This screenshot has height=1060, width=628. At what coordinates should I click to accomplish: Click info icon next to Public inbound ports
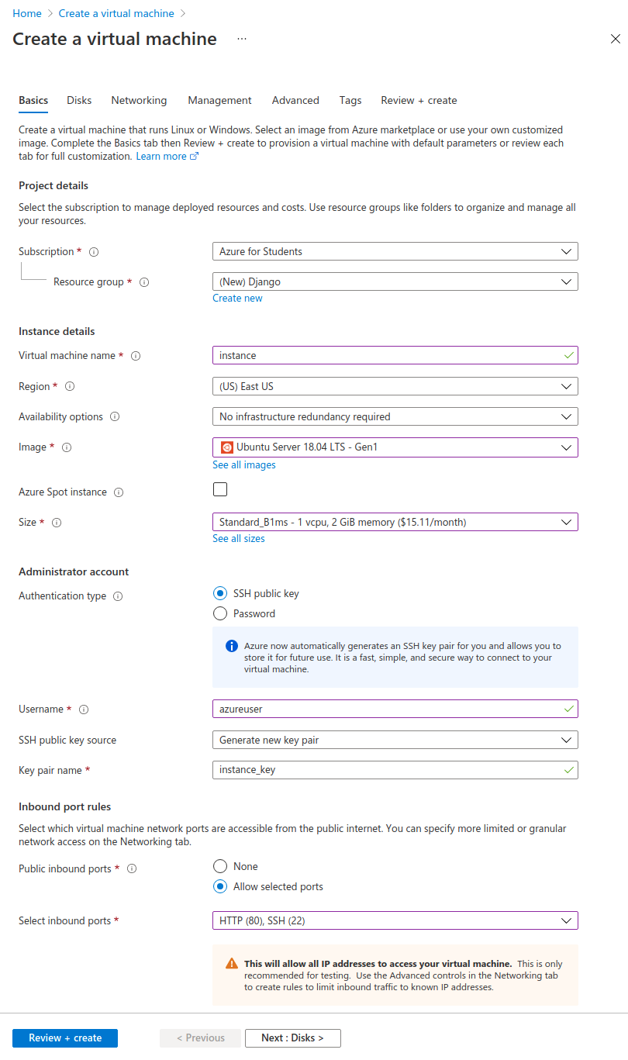coord(132,869)
